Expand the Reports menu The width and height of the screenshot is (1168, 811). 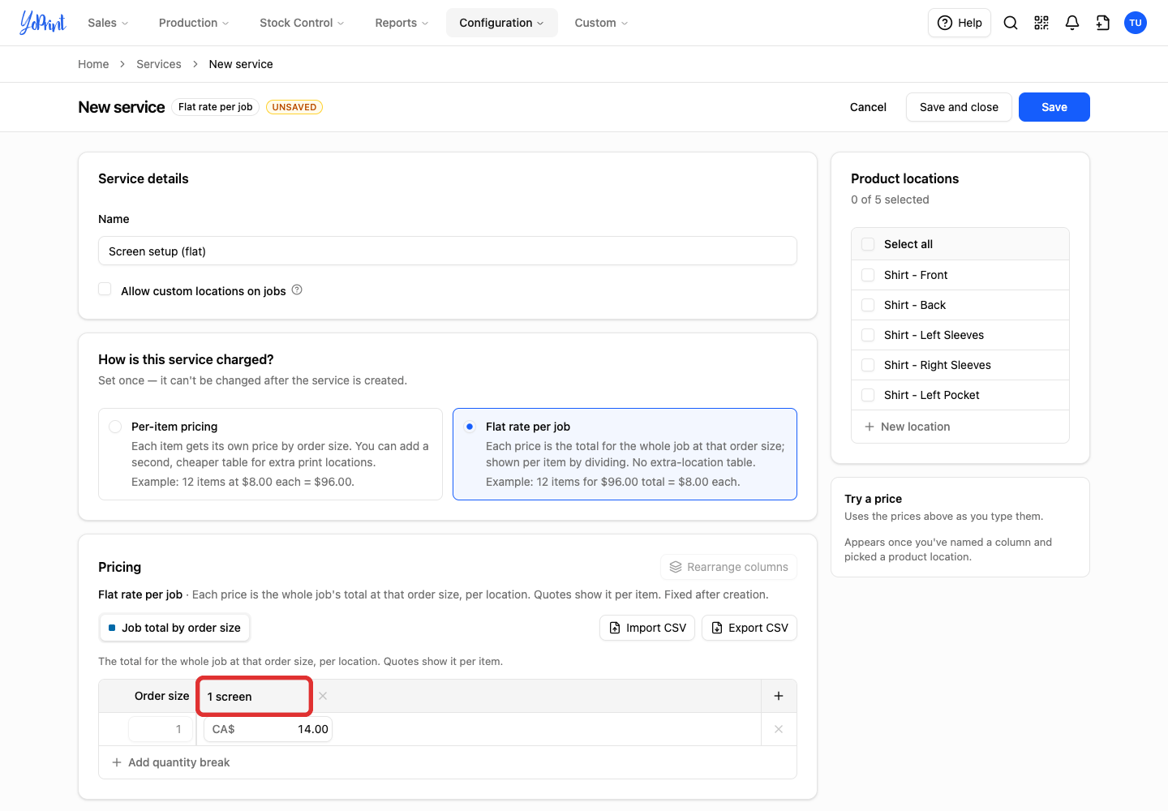click(401, 23)
